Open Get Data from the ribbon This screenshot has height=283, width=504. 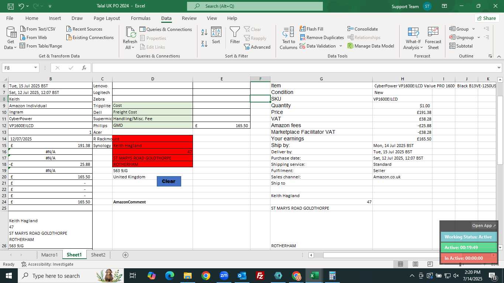[x=10, y=38]
